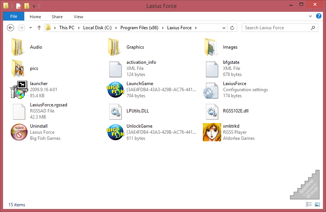Switch to large icons view in status bar
This screenshot has height=212, width=326.
coord(317,204)
